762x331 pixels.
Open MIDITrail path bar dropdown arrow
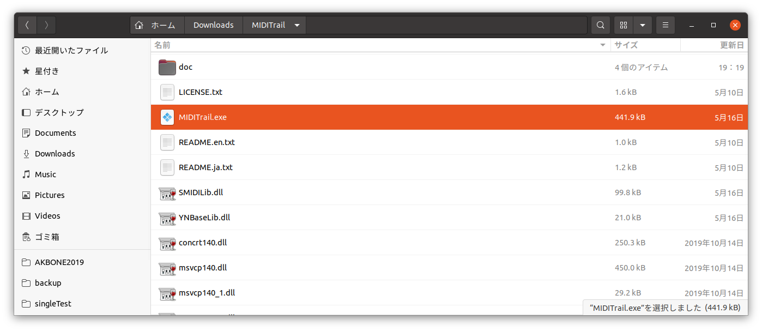[297, 25]
